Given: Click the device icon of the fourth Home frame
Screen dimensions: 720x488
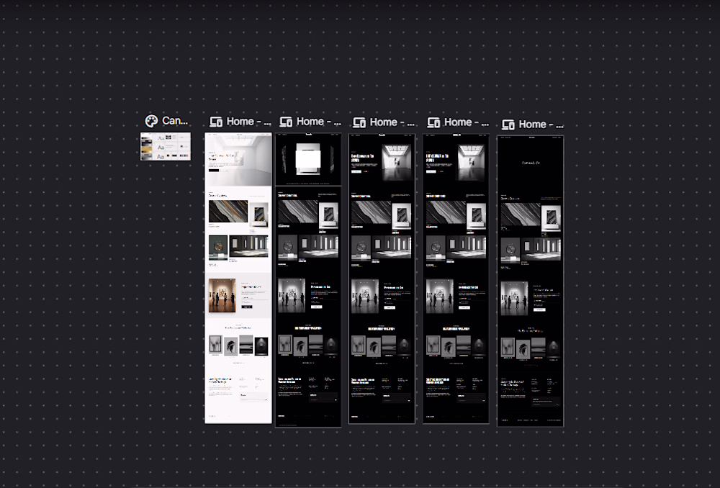Looking at the screenshot, I should [x=434, y=122].
